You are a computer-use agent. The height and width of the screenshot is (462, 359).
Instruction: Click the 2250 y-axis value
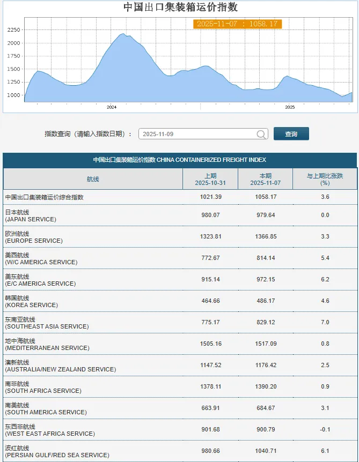coord(13,30)
